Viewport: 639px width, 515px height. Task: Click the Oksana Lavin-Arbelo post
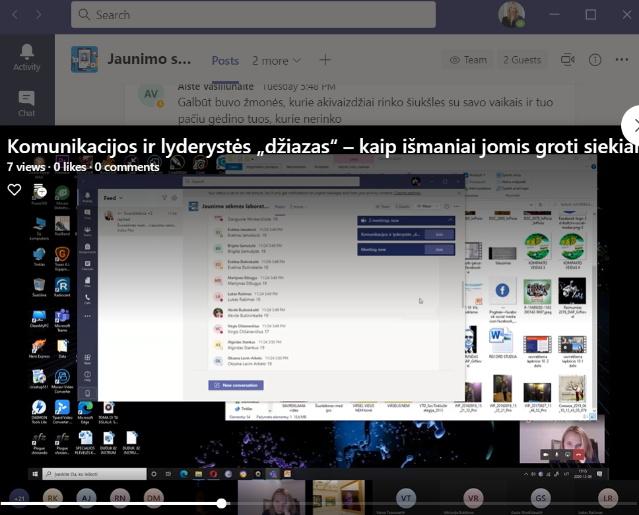pyautogui.click(x=325, y=361)
